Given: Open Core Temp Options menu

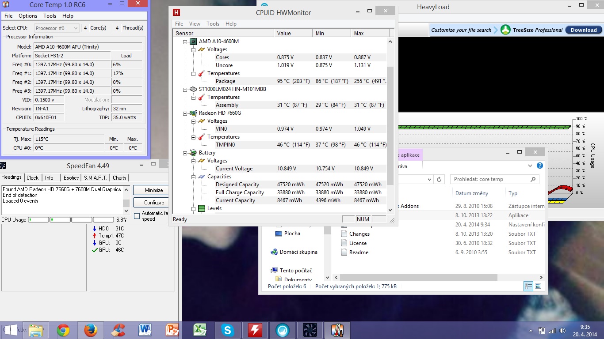Looking at the screenshot, I should point(28,15).
